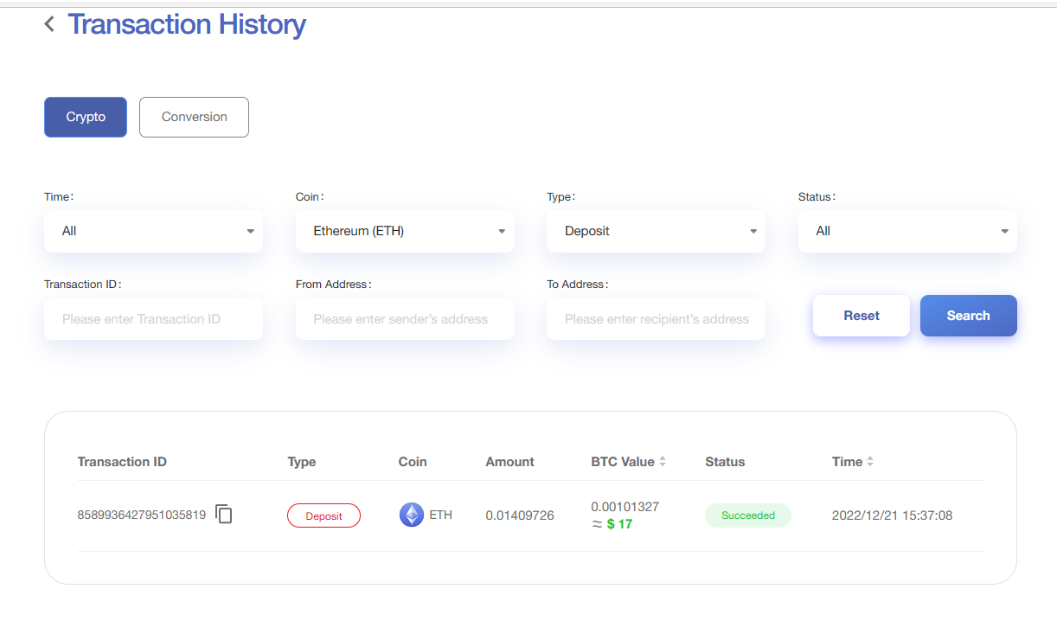Sort by Time column arrows

pyautogui.click(x=870, y=462)
